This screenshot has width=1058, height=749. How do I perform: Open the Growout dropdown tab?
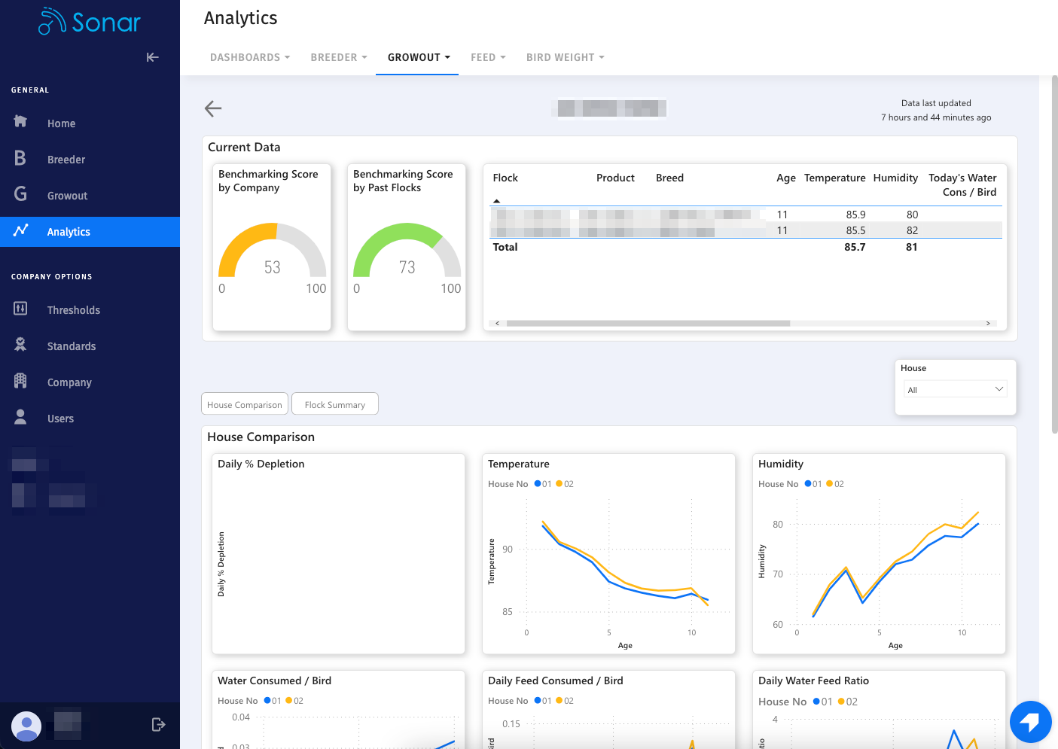click(419, 57)
